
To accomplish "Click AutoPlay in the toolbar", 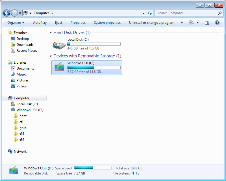I will coord(40,23).
